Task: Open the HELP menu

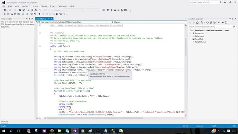Action: (x=72, y=6)
